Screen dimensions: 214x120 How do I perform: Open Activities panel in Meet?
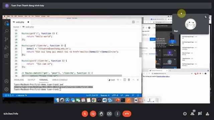(207, 114)
